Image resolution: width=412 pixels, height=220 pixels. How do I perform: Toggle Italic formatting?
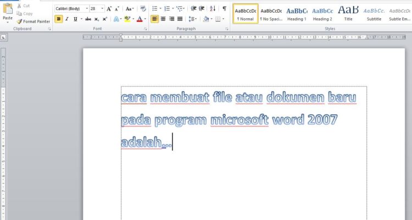[x=67, y=19]
